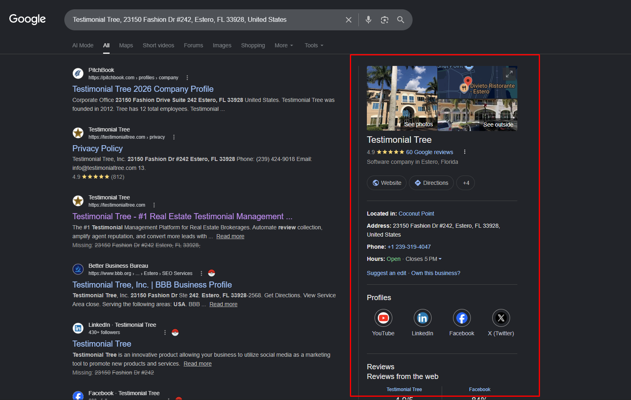
Task: Expand business hours next to Closes 5 PM
Action: [440, 259]
